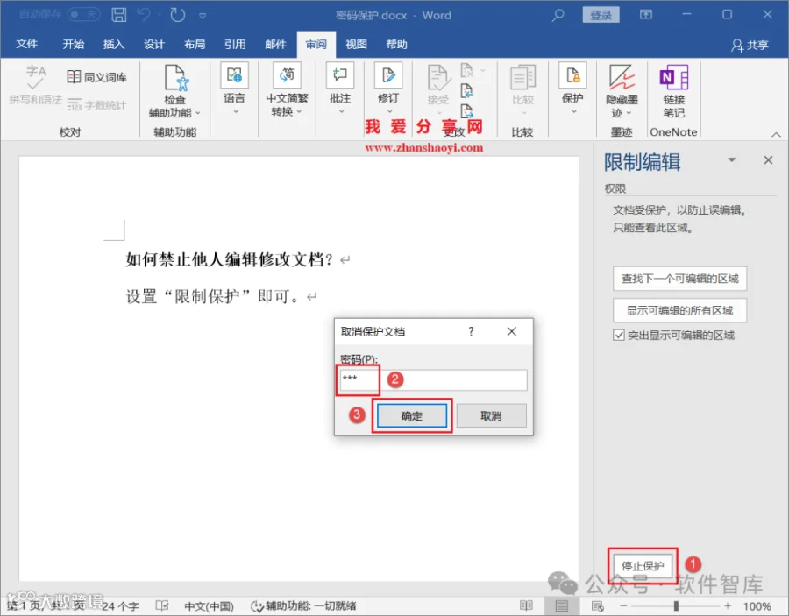Open the 文件 menu tab
Viewport: 789px width, 616px height.
click(x=26, y=45)
